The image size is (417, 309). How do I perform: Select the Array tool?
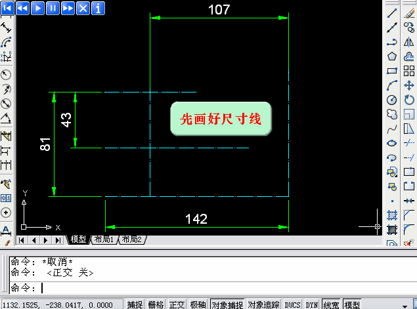coord(409,71)
